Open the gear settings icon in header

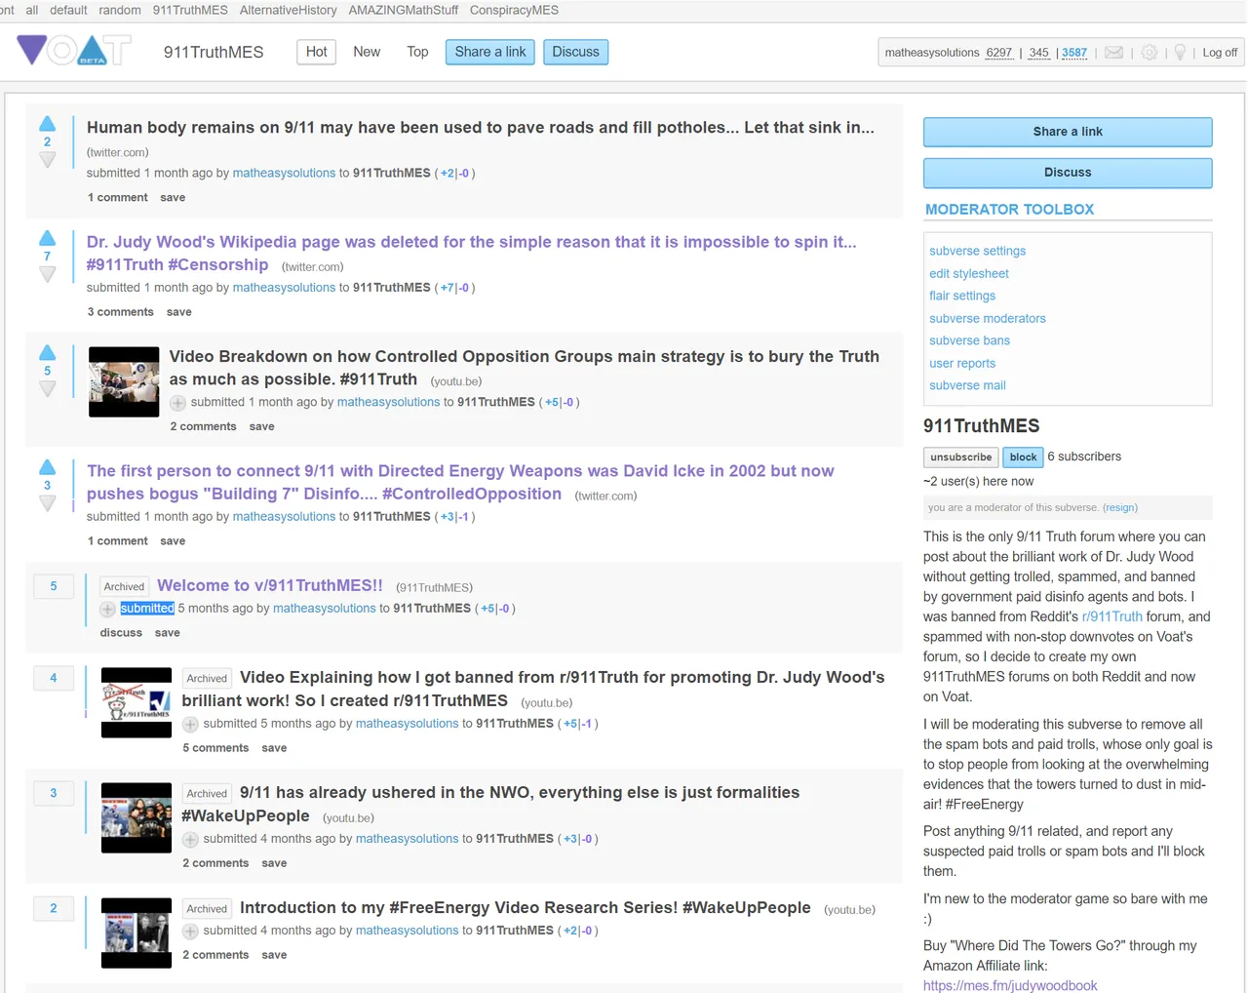point(1150,53)
